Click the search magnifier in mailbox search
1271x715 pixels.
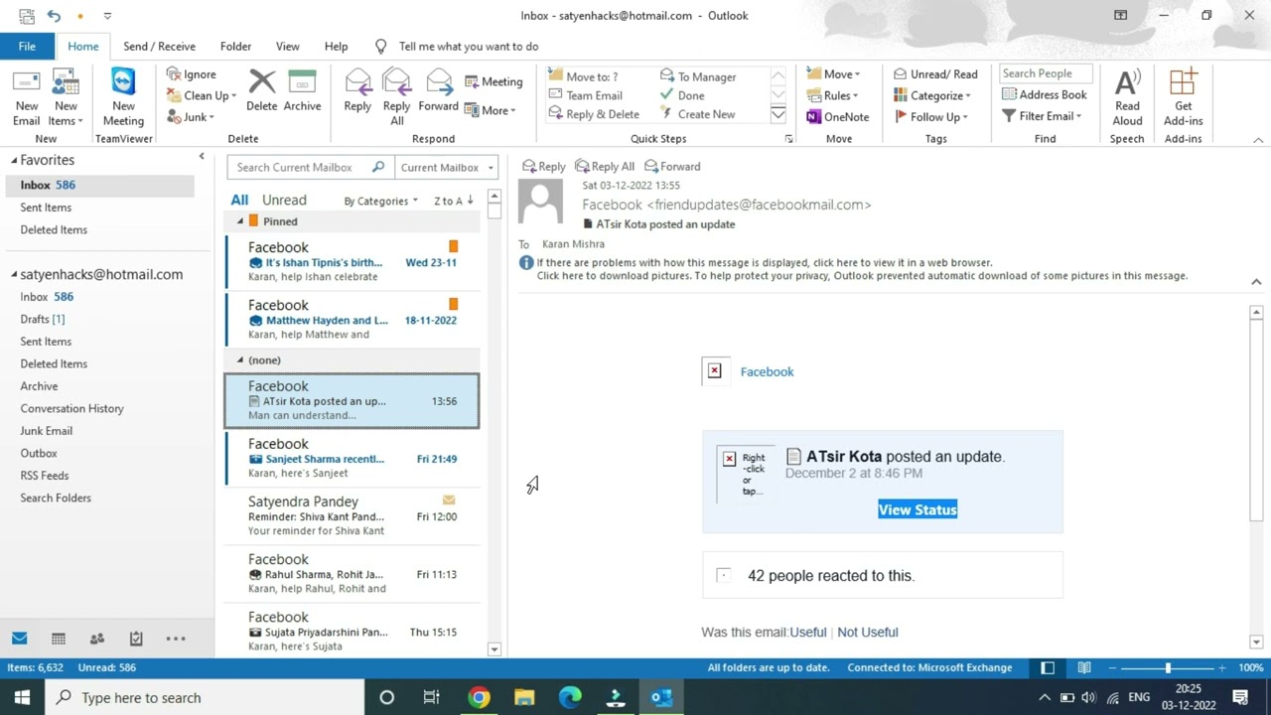pyautogui.click(x=378, y=167)
